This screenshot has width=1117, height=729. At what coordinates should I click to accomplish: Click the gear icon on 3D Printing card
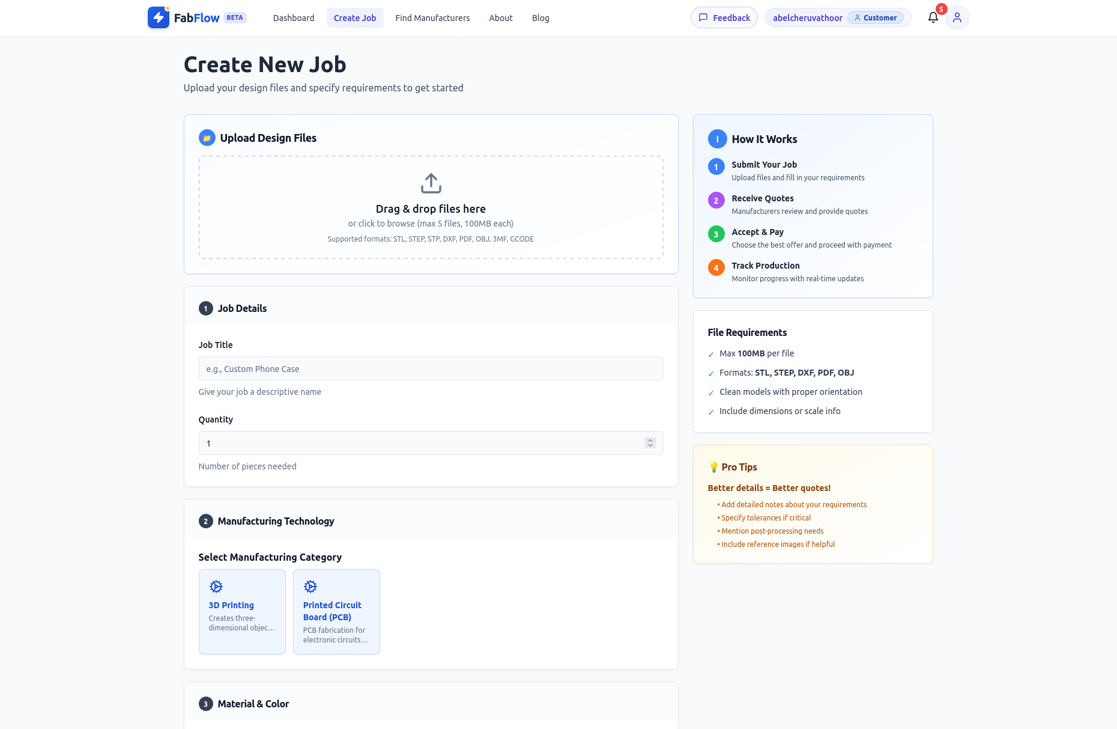pos(216,586)
